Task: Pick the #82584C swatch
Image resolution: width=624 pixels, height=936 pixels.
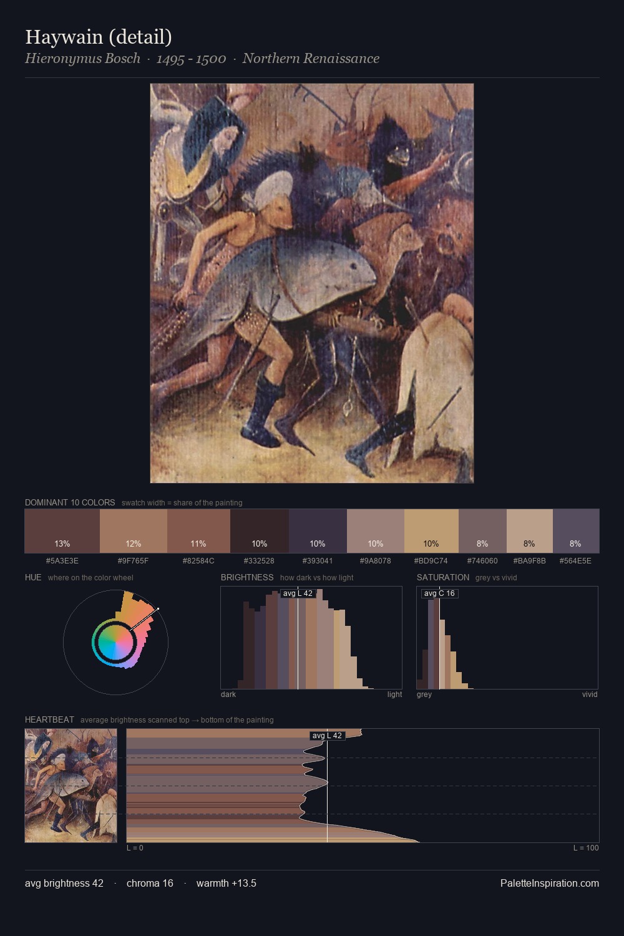Action: click(198, 531)
